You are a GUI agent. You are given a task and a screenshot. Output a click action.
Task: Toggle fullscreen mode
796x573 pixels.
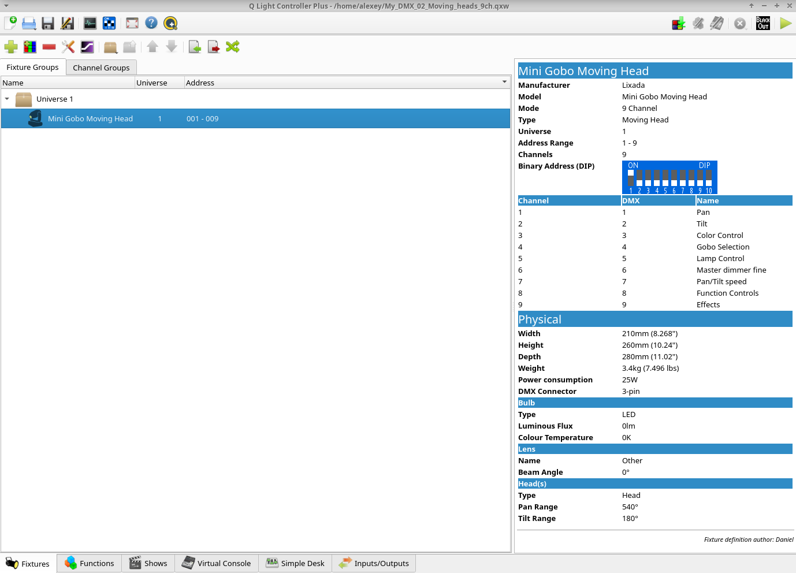pos(132,23)
